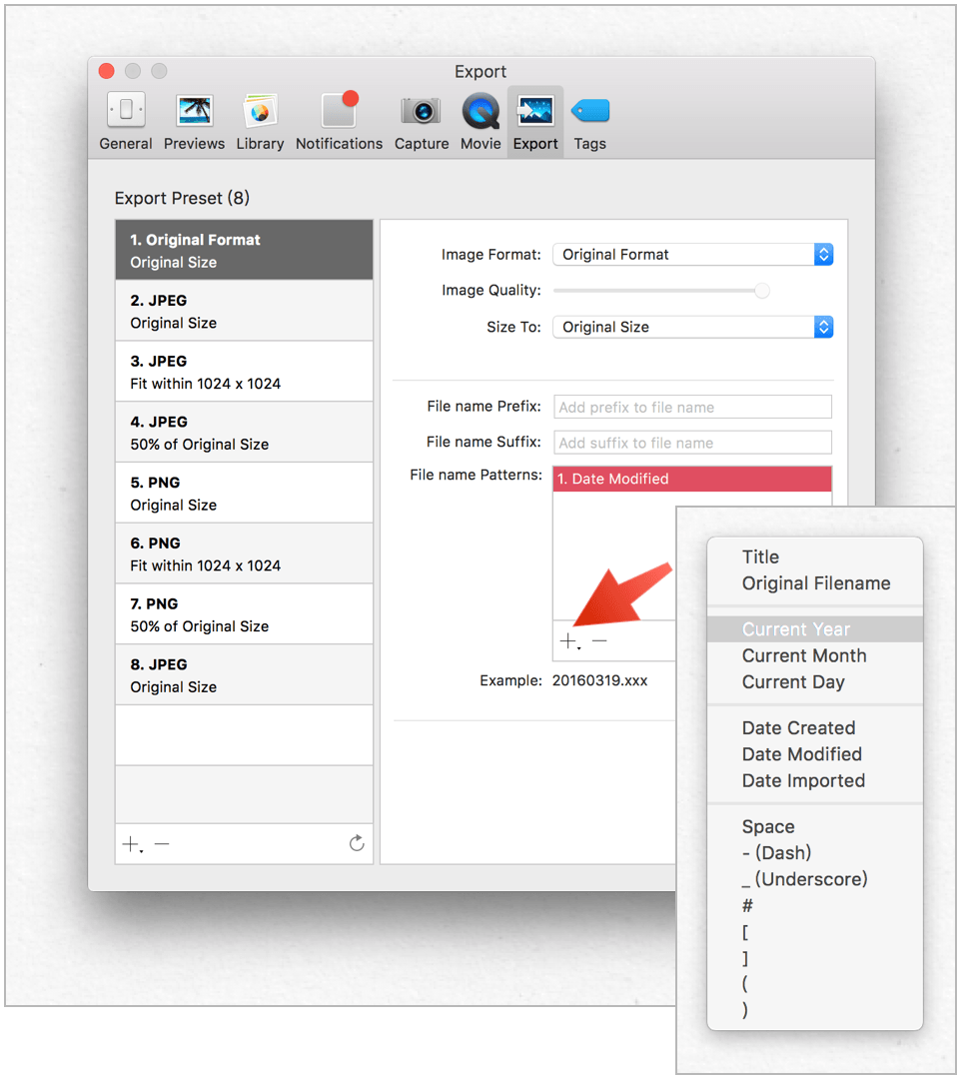
Task: Select preset '3. JPEG' Fit within 1024
Action: pos(244,372)
